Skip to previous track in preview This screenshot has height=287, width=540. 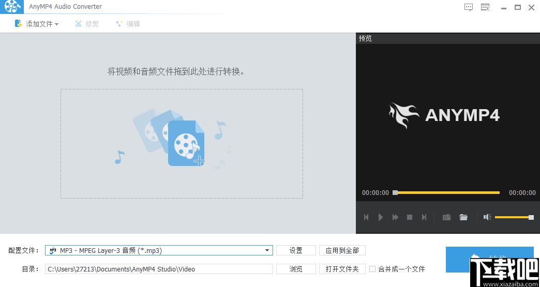(366, 217)
